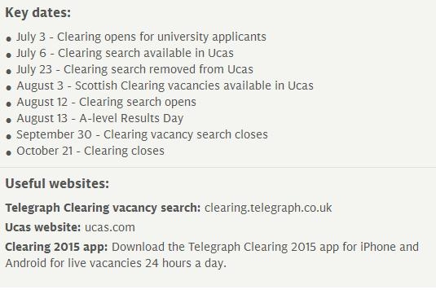Open the clearing.telegraph.co.uk link
Screen dimensions: 436x294
268,208
